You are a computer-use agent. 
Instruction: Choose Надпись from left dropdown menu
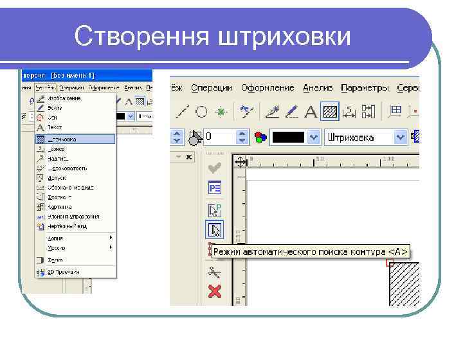click(x=75, y=159)
